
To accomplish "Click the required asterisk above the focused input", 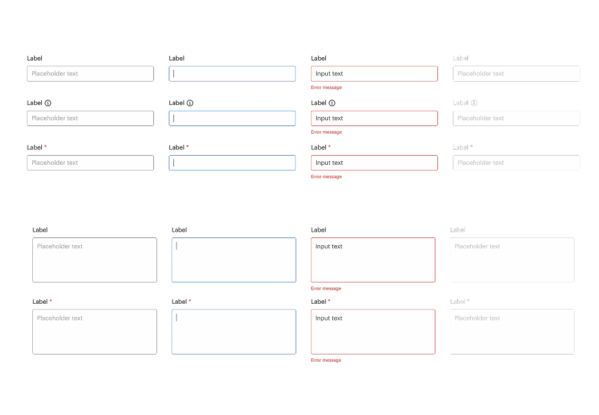I will pos(187,147).
